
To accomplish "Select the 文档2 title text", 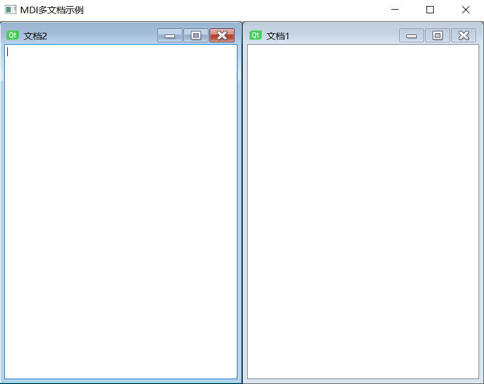I will (x=35, y=36).
